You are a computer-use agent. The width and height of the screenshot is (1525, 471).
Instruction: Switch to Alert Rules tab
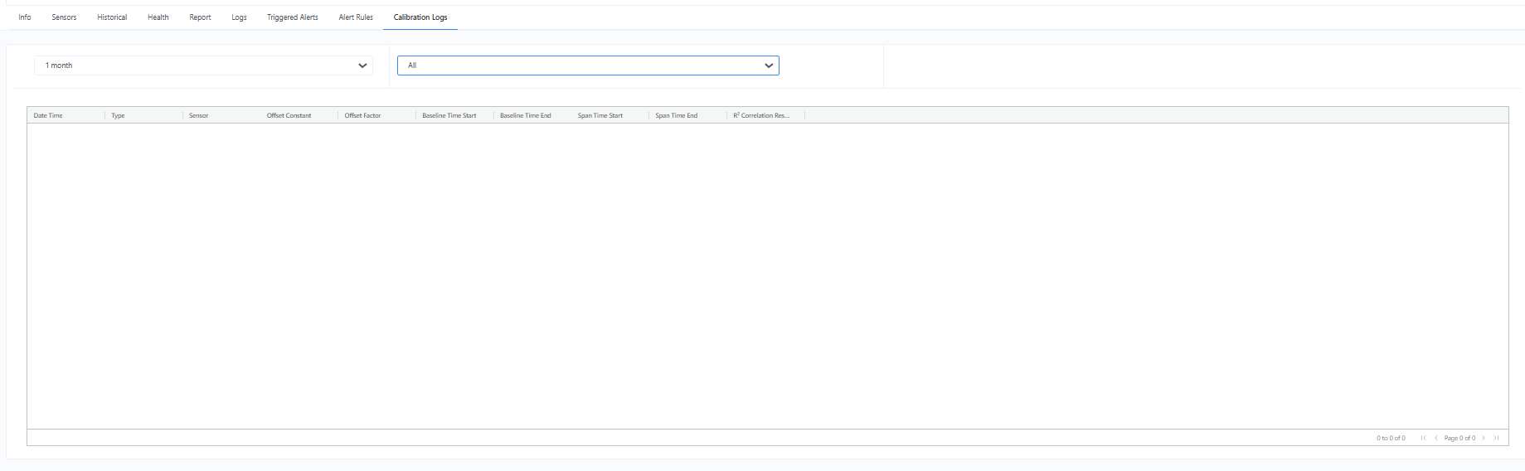(x=356, y=17)
